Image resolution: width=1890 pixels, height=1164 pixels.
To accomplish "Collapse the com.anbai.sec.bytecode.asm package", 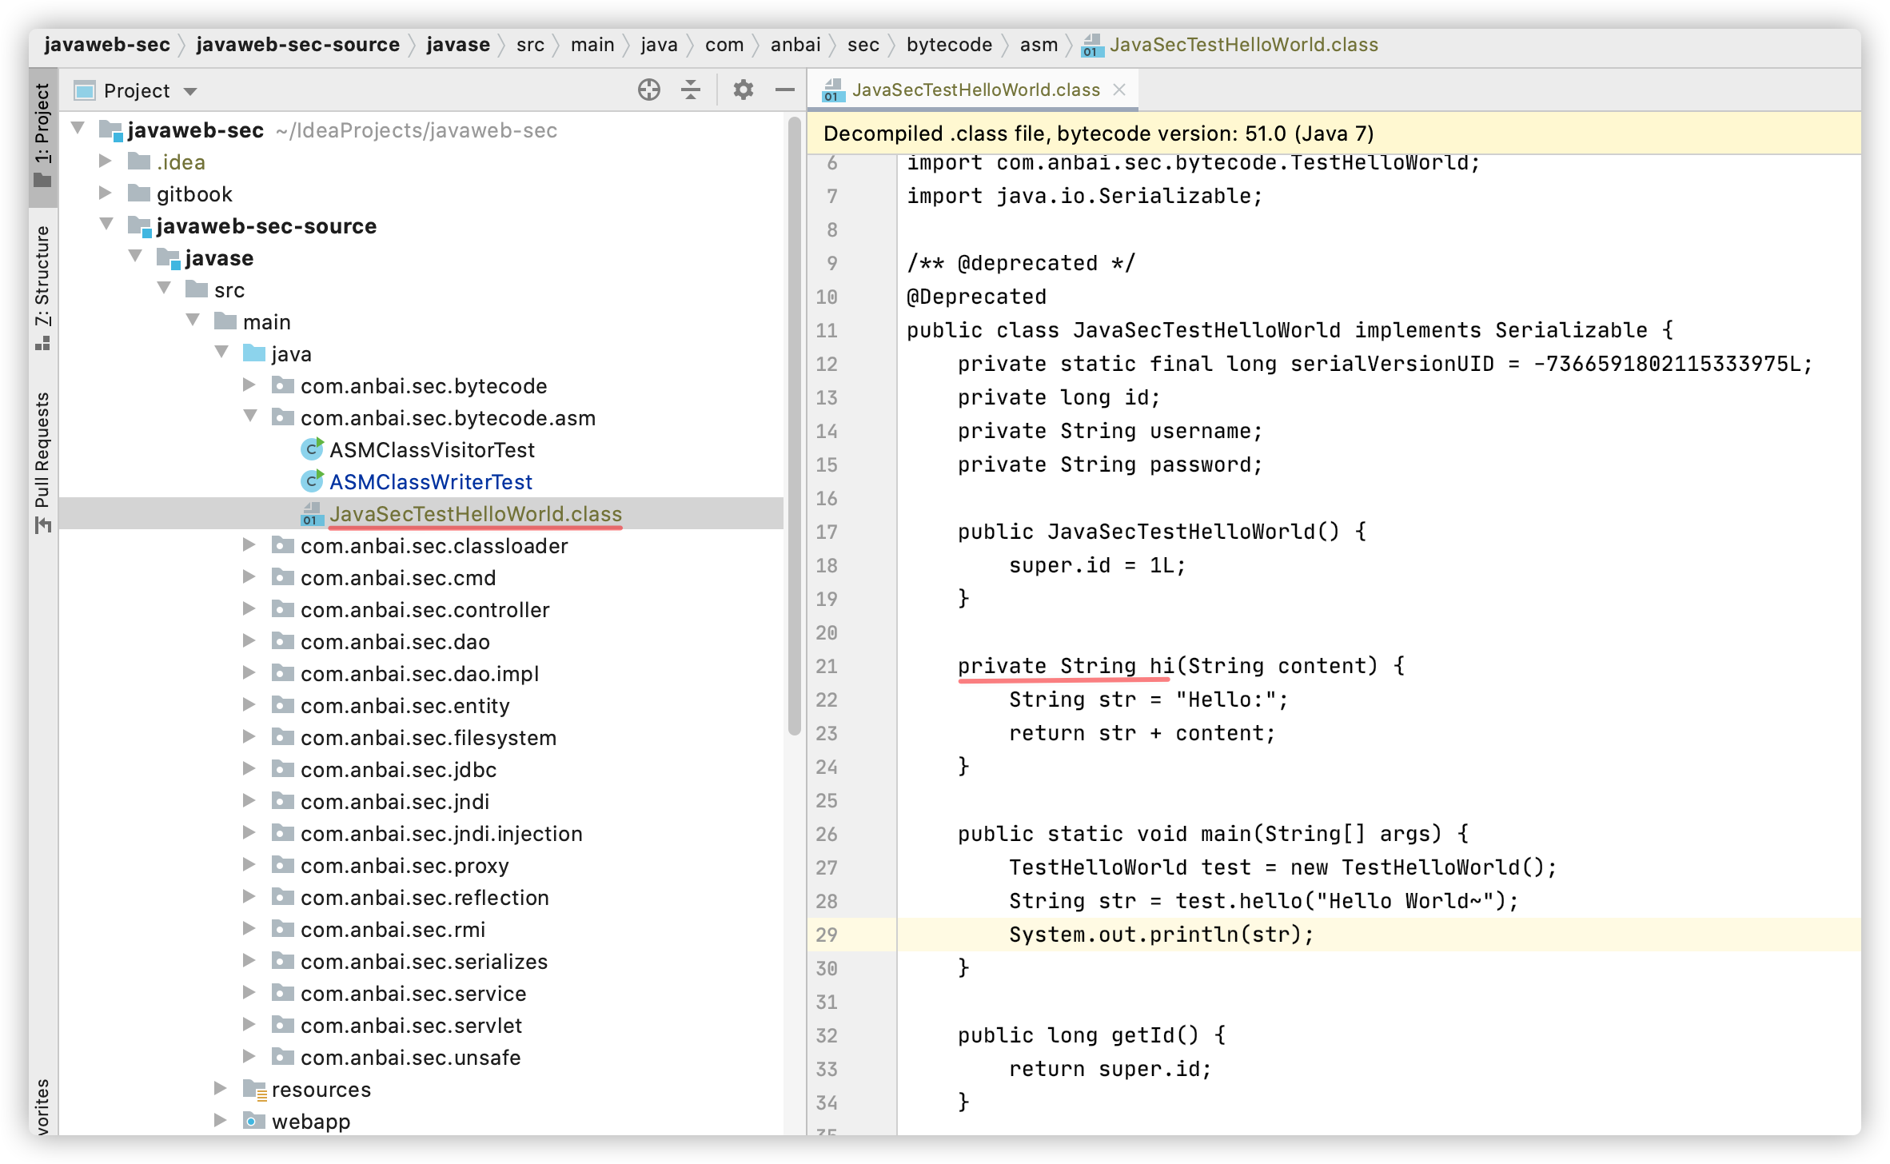I will [250, 417].
